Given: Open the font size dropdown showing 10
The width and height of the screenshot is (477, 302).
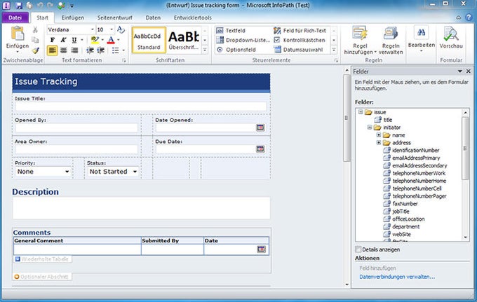Looking at the screenshot, I should 112,29.
